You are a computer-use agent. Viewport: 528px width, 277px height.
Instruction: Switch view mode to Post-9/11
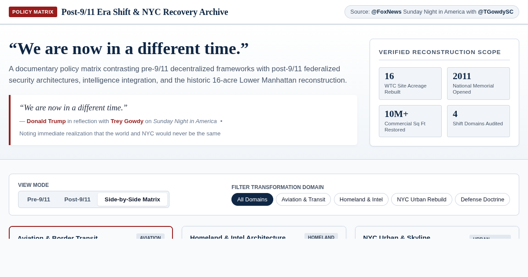click(x=77, y=200)
